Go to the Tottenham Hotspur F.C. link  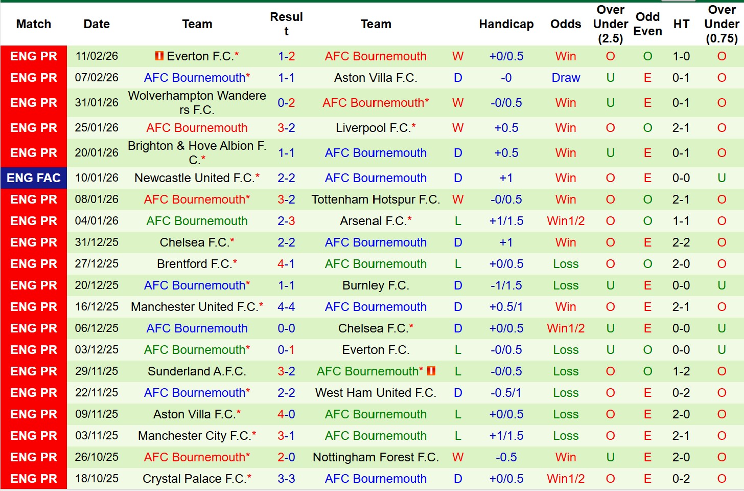376,199
